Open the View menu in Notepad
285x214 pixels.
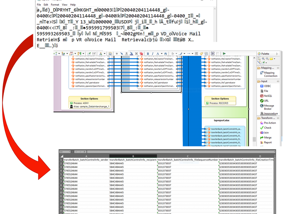(x=65, y=5)
